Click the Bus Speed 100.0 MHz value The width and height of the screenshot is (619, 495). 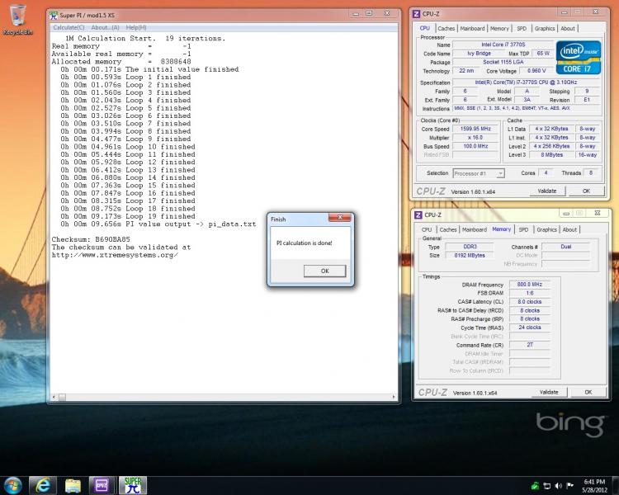click(475, 147)
